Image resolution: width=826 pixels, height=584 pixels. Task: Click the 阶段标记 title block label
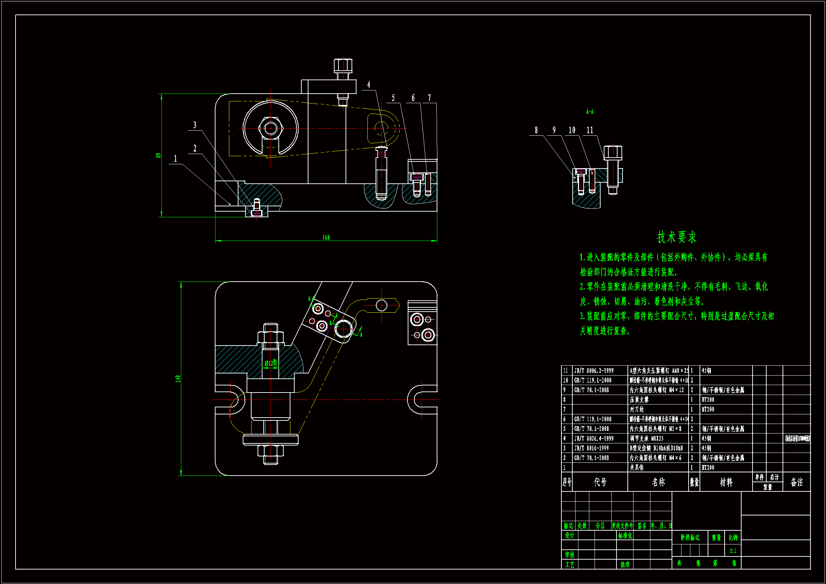tap(690, 538)
